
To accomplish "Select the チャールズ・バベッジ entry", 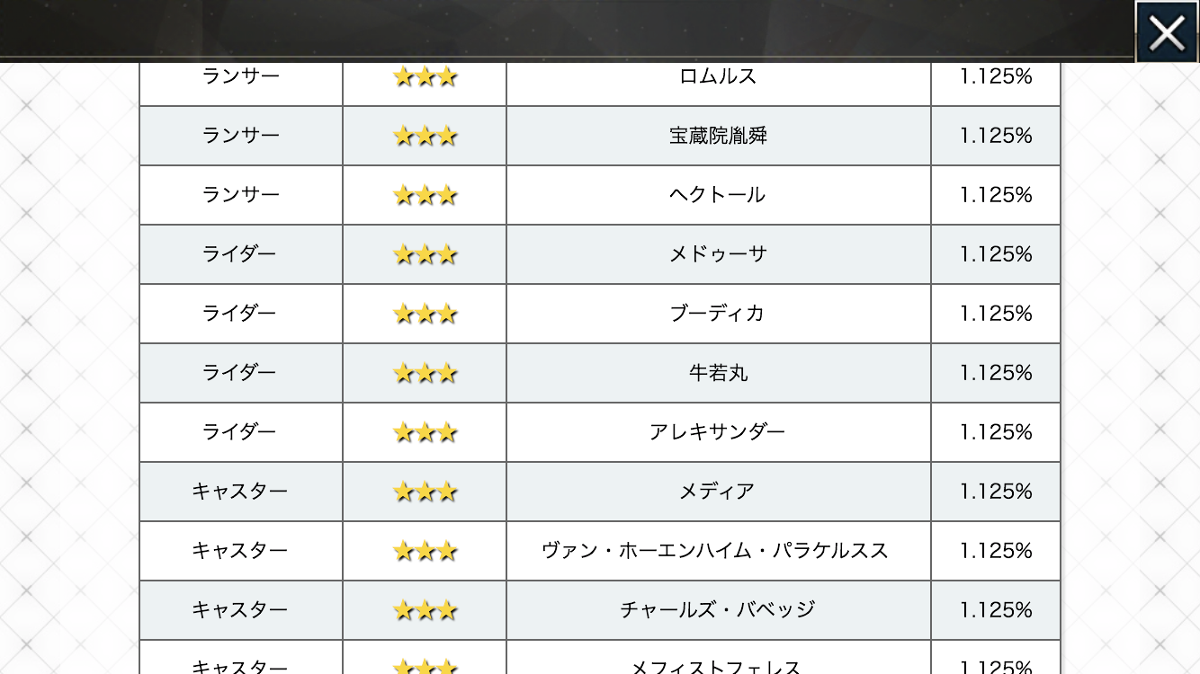I will tap(718, 610).
